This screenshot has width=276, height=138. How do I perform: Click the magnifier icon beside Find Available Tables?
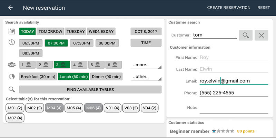12,90
